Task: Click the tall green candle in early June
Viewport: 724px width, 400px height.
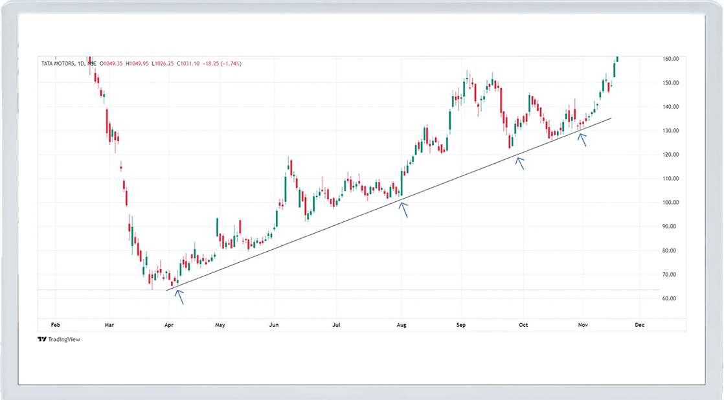Action: (286, 181)
